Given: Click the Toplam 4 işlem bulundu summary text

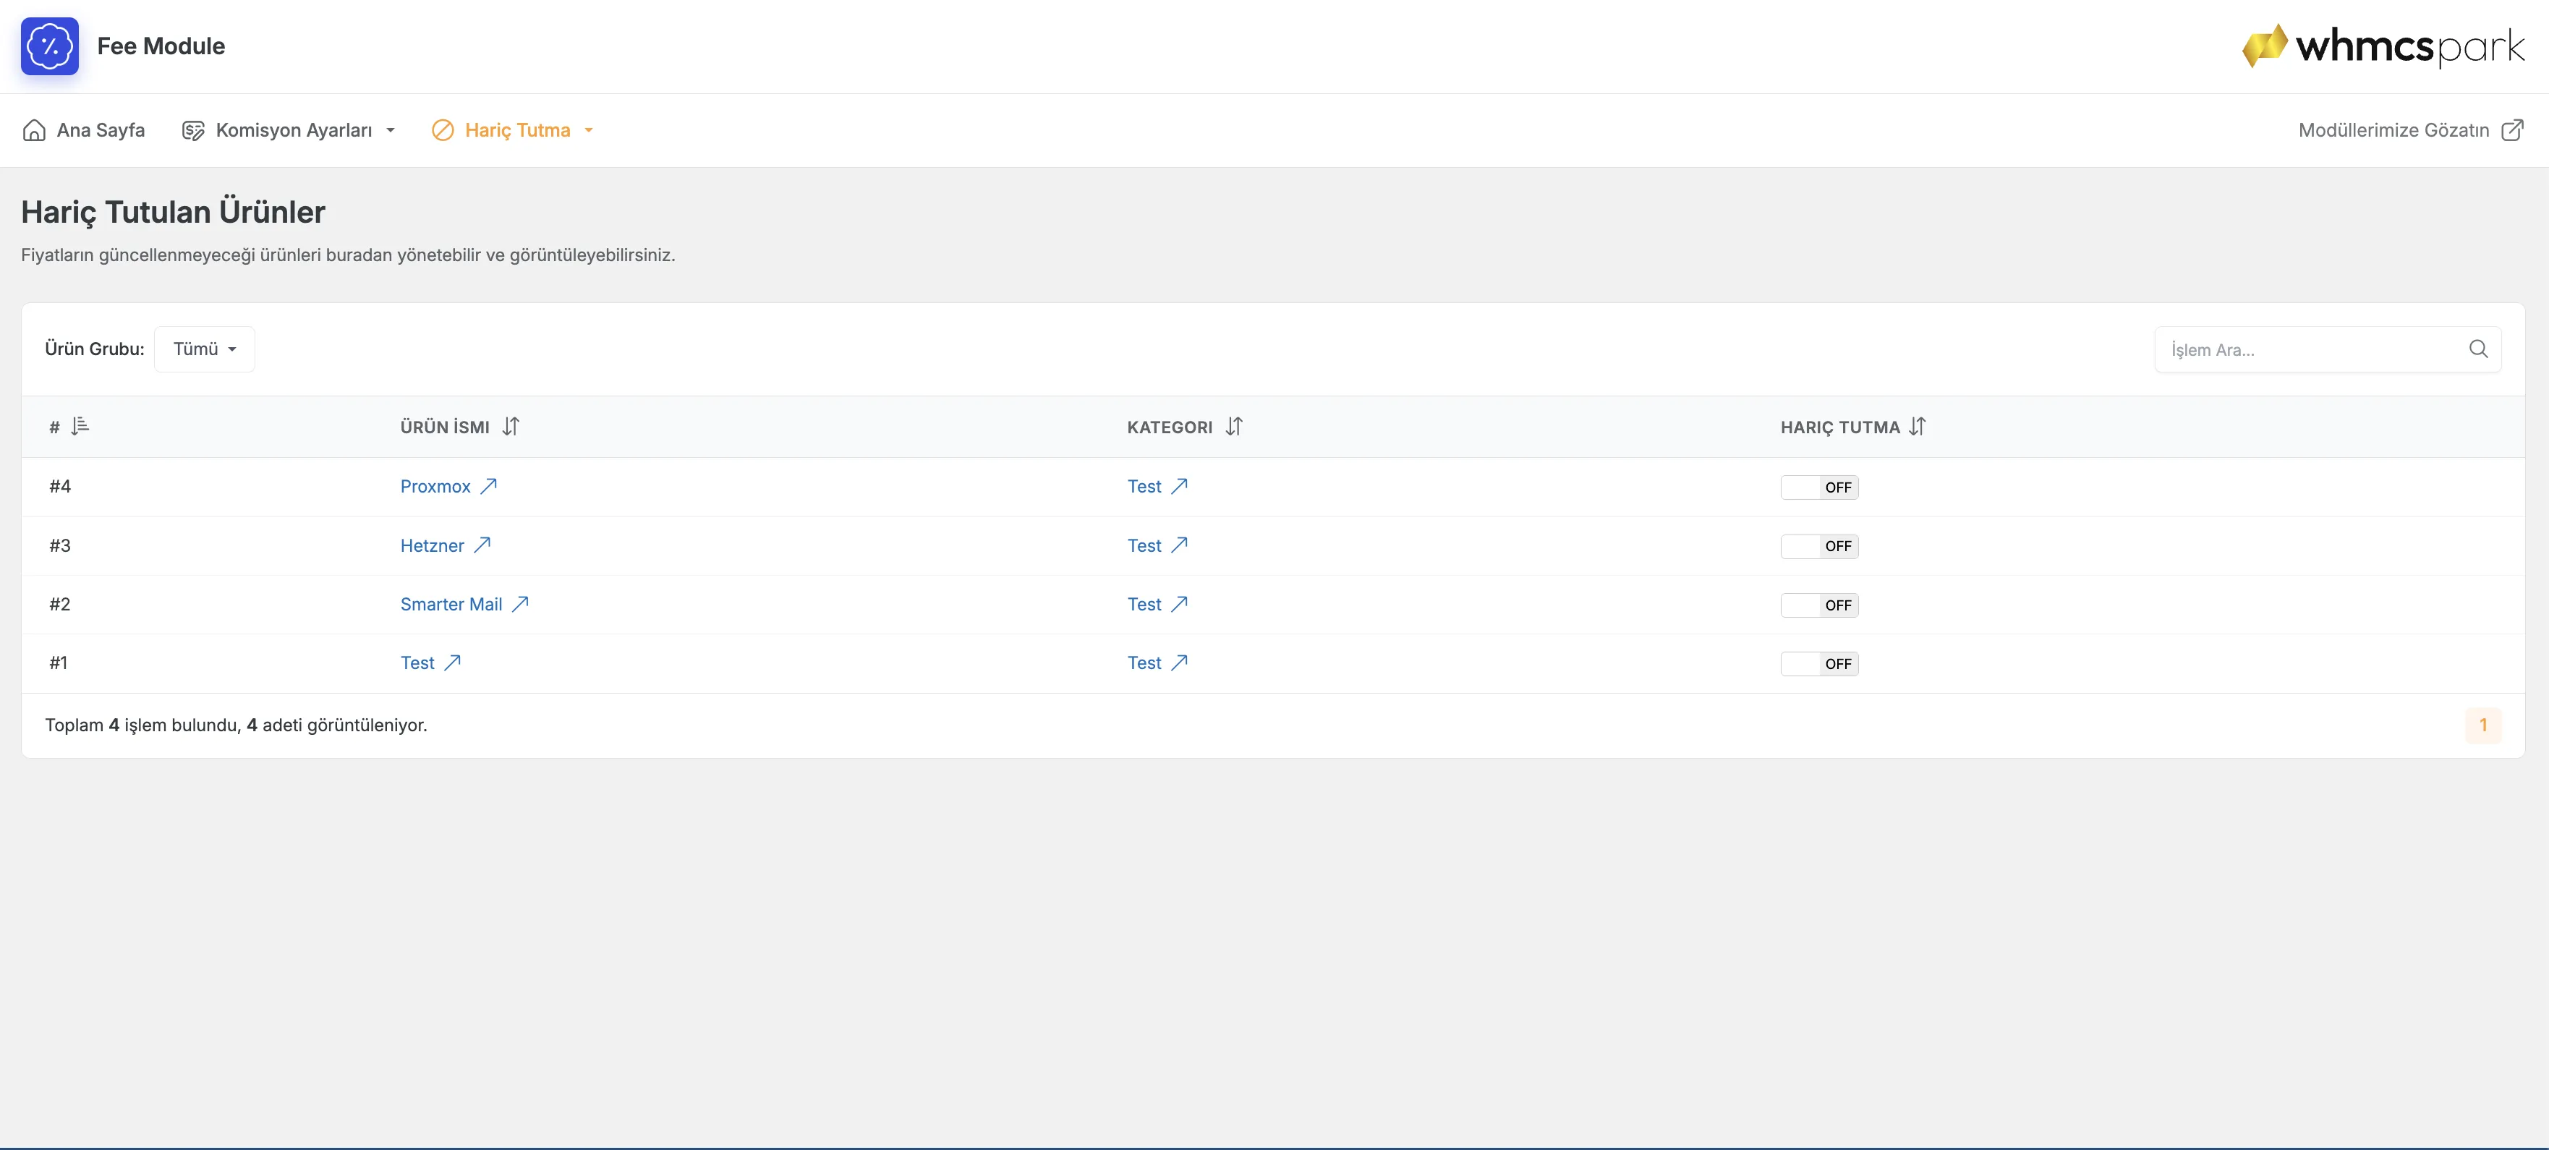Looking at the screenshot, I should [236, 725].
